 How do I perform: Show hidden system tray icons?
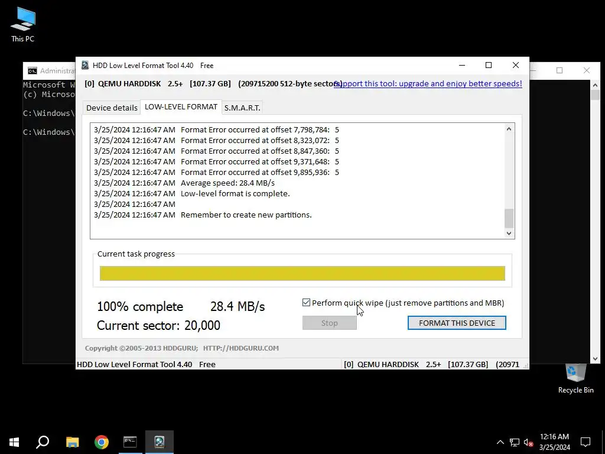click(500, 442)
